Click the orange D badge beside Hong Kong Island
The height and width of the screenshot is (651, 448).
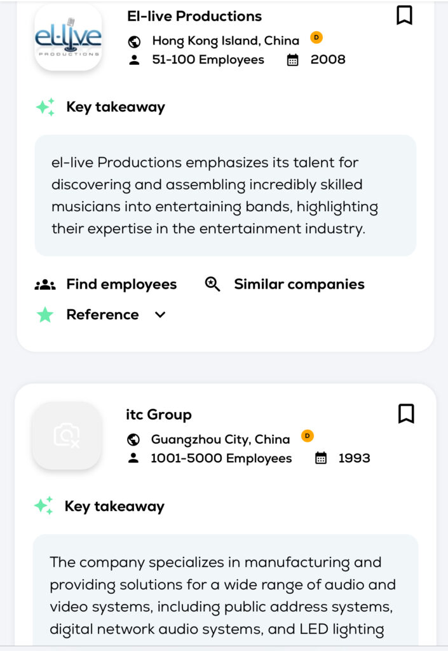[316, 38]
